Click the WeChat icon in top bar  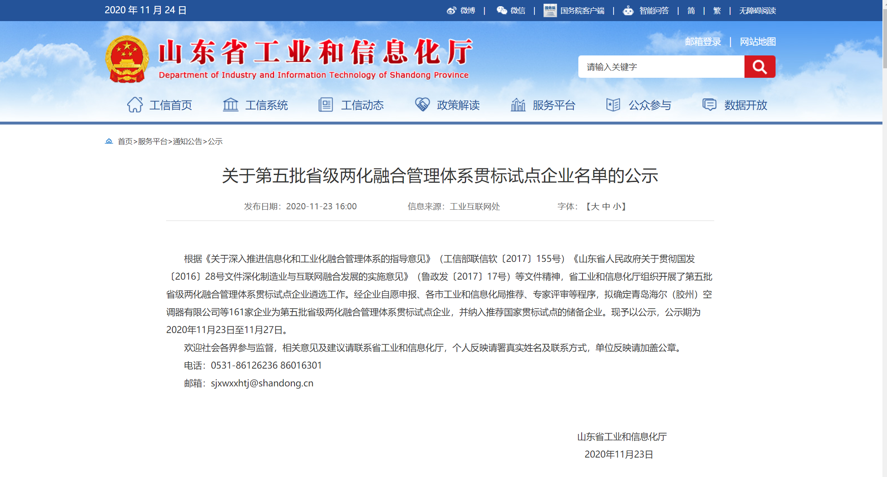click(502, 10)
